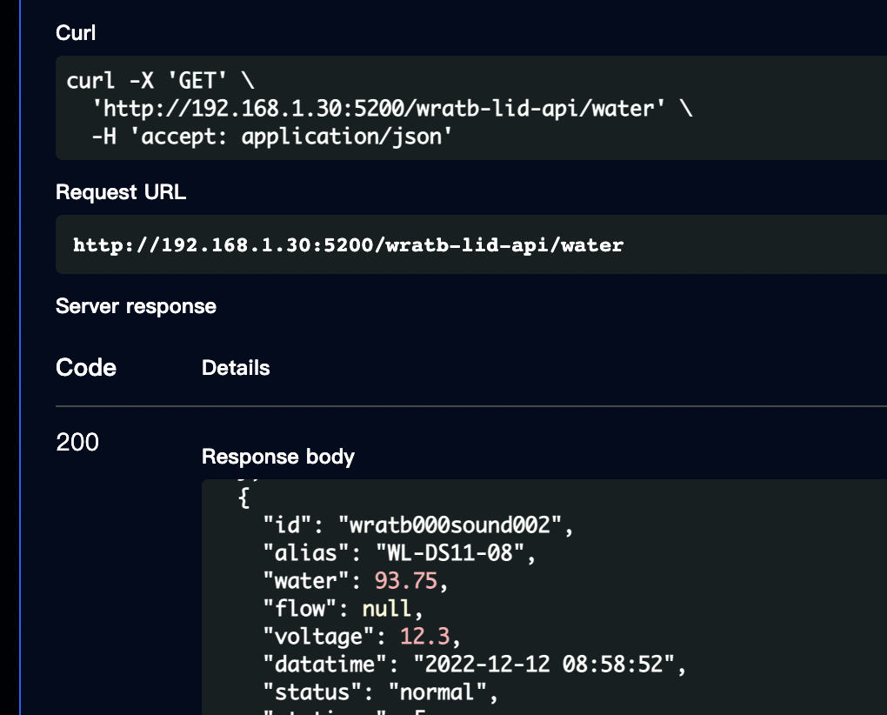Click the Curl section heading
Viewport: 887px width, 715px height.
(x=76, y=33)
